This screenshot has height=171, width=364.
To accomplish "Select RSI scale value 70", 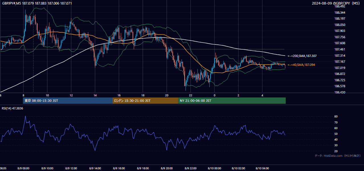I will tap(336, 122).
